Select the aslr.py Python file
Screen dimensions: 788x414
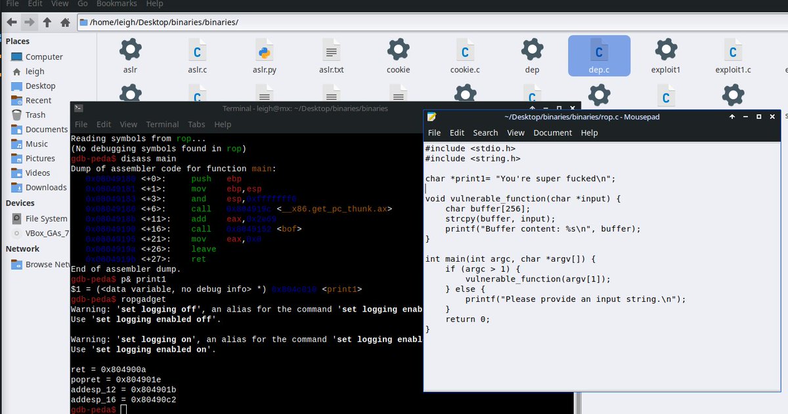pyautogui.click(x=265, y=56)
